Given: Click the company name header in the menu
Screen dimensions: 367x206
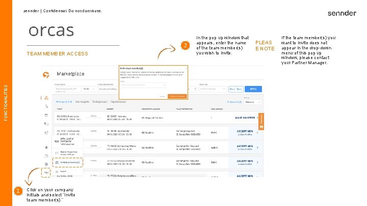Looking at the screenshot, I should tap(67, 141).
